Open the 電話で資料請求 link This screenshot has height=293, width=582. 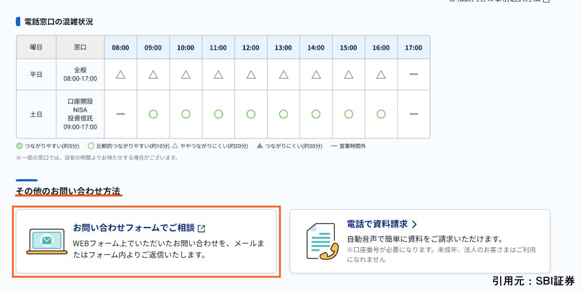[377, 224]
